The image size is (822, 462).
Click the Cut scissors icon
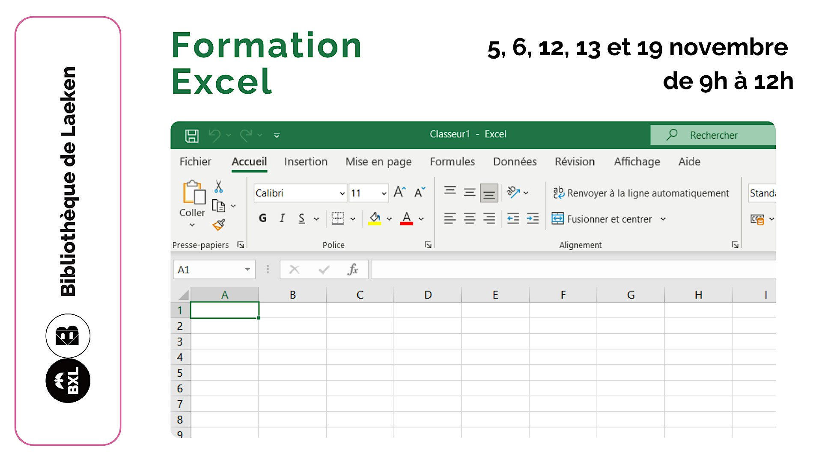219,187
